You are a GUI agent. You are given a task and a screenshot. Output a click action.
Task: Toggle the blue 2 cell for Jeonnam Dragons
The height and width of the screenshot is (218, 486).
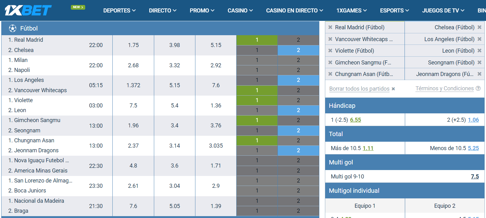pos(298,150)
